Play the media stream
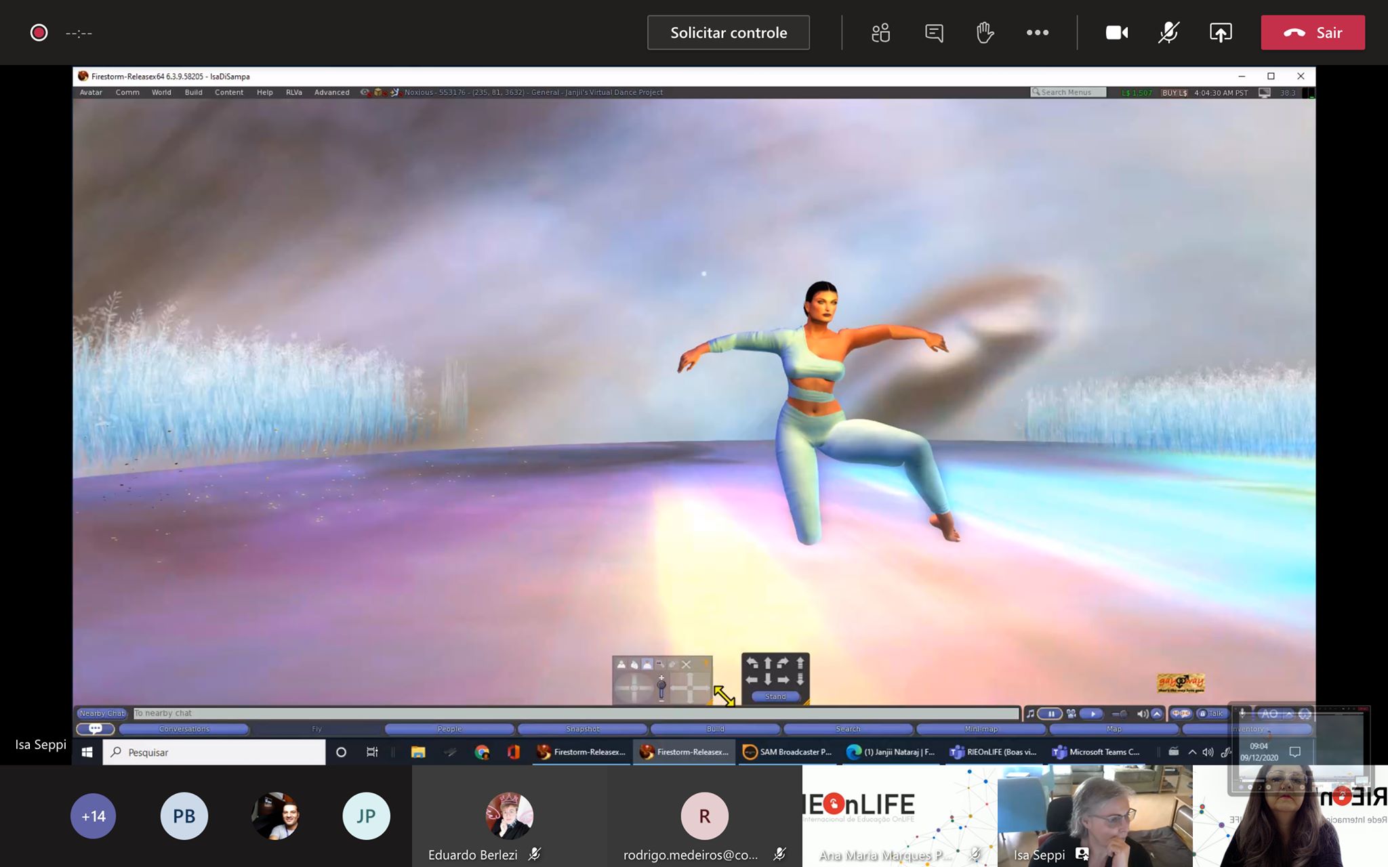The image size is (1388, 867). pos(1092,713)
